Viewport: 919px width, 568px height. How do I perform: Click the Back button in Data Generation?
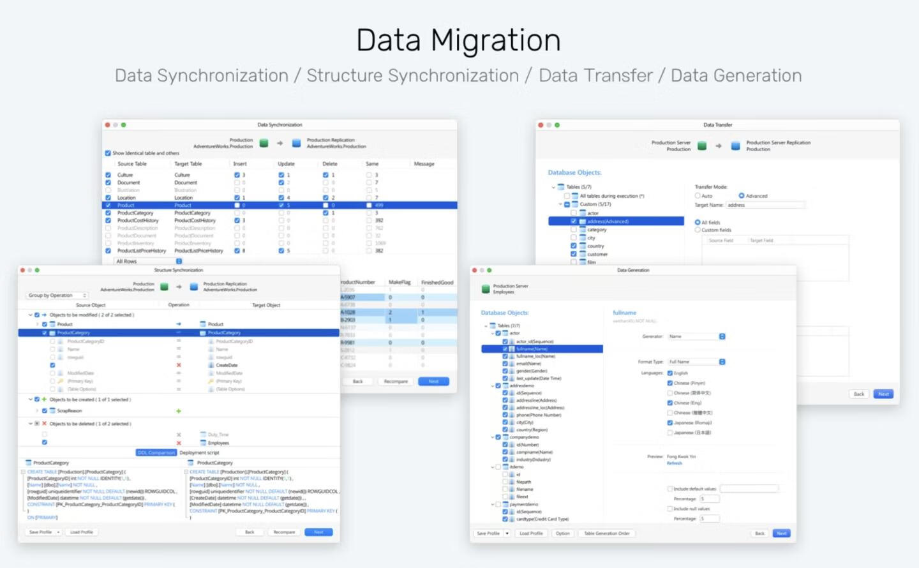coord(759,534)
